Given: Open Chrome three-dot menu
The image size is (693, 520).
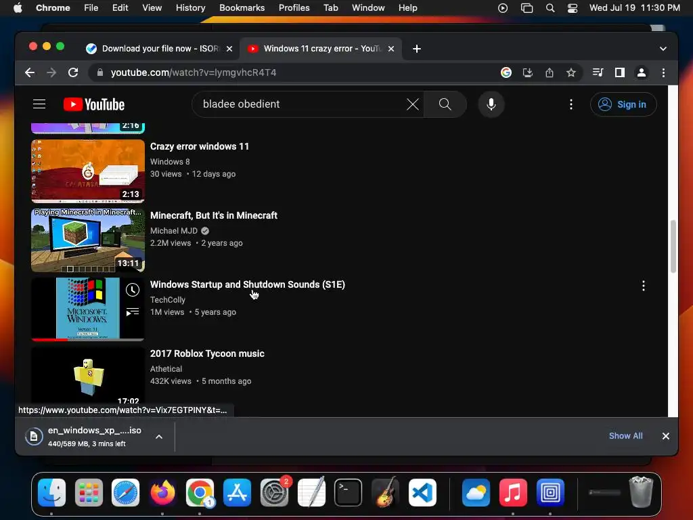Looking at the screenshot, I should 663,72.
